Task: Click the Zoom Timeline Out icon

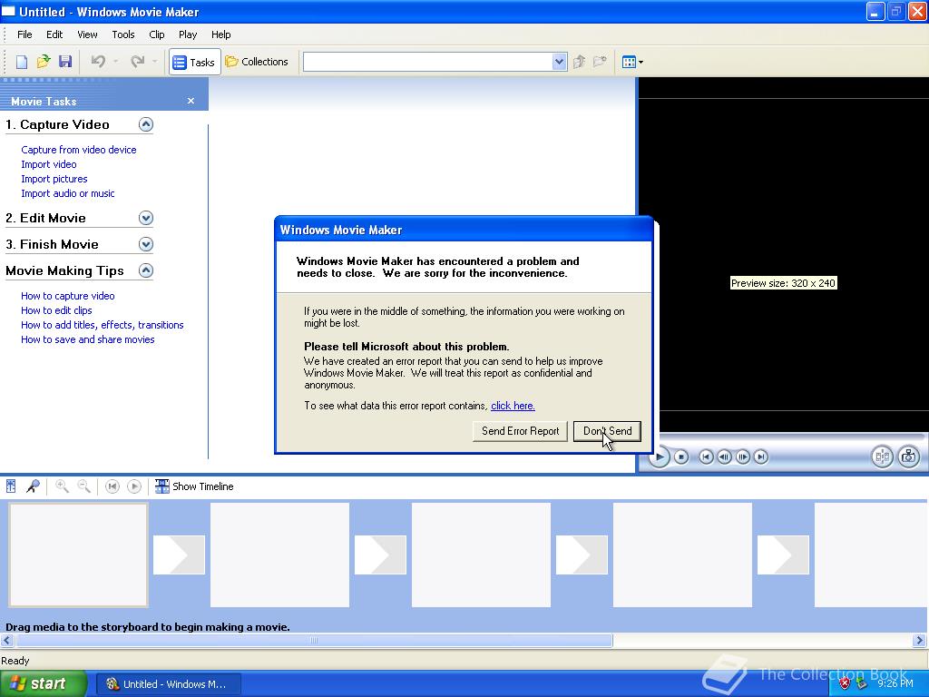Action: point(84,486)
